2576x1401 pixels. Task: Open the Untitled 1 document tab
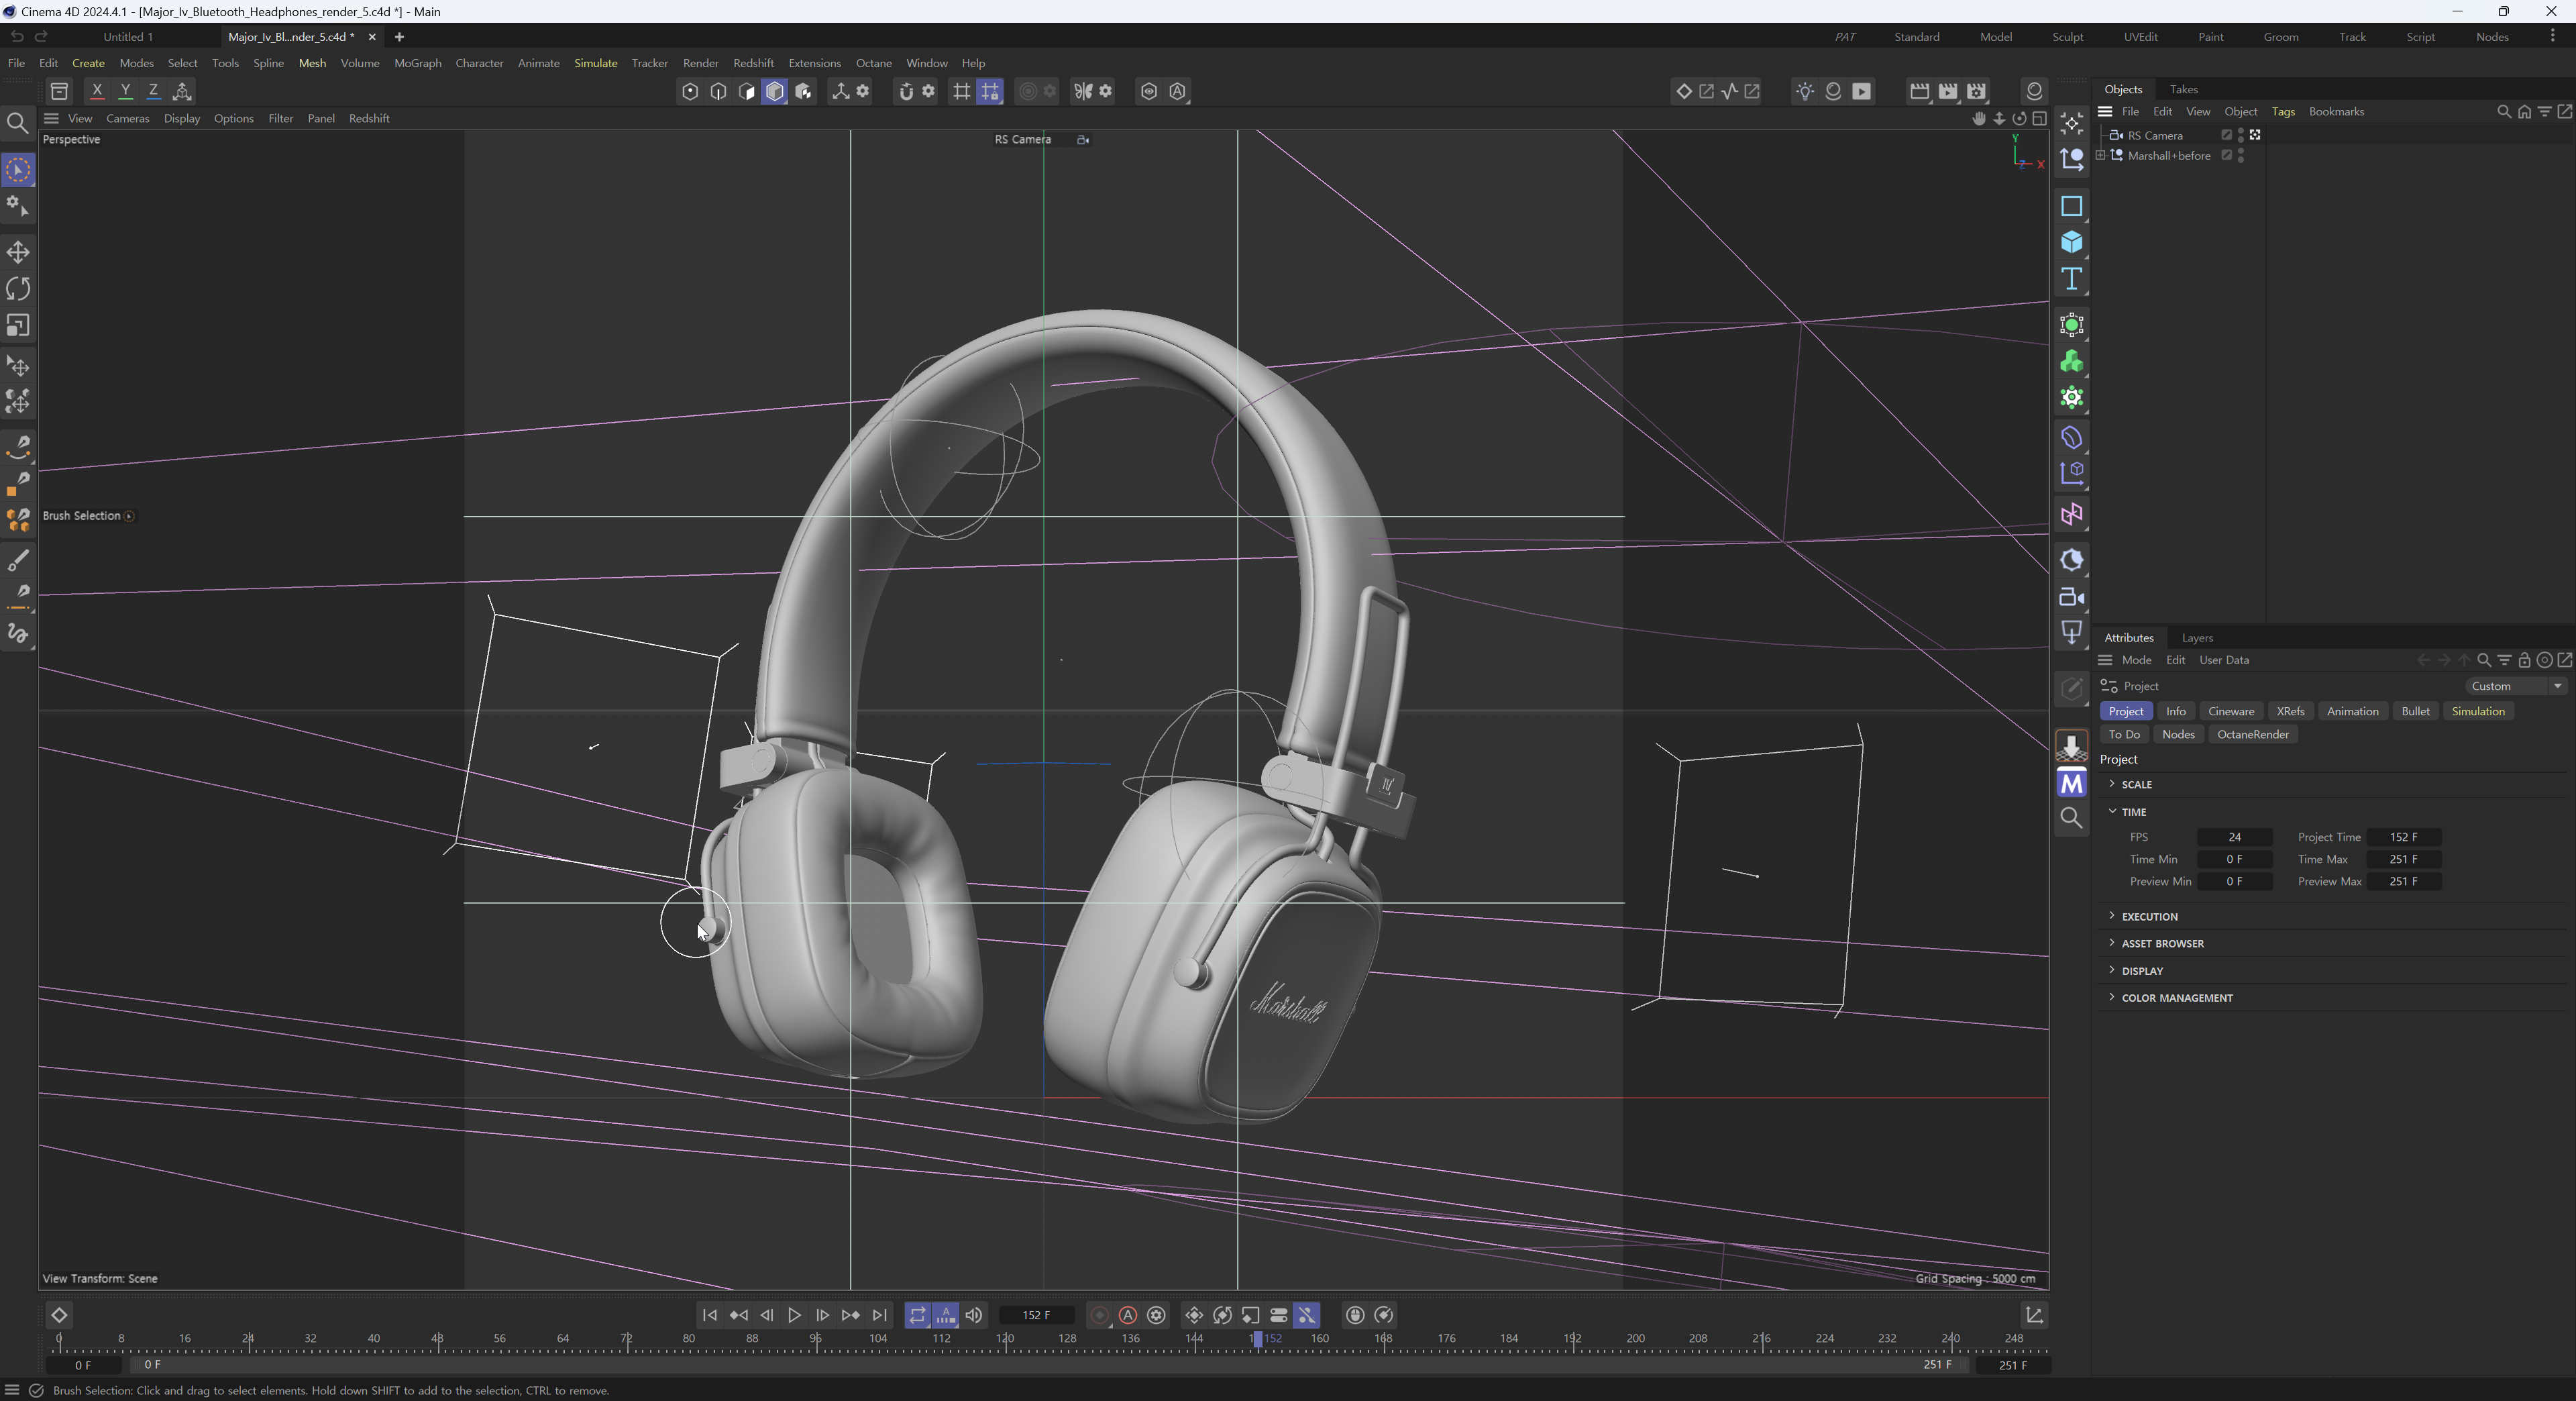tap(128, 37)
